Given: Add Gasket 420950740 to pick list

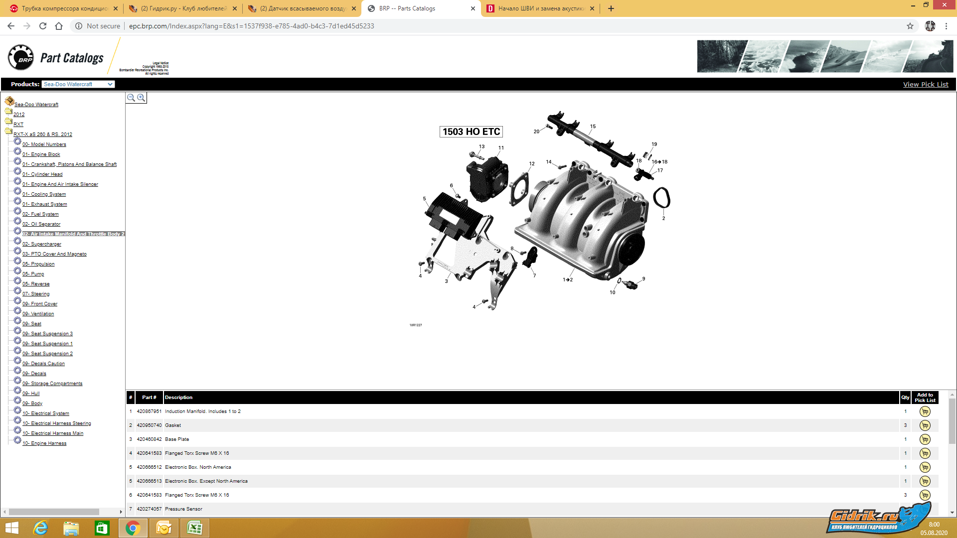Looking at the screenshot, I should (x=925, y=425).
